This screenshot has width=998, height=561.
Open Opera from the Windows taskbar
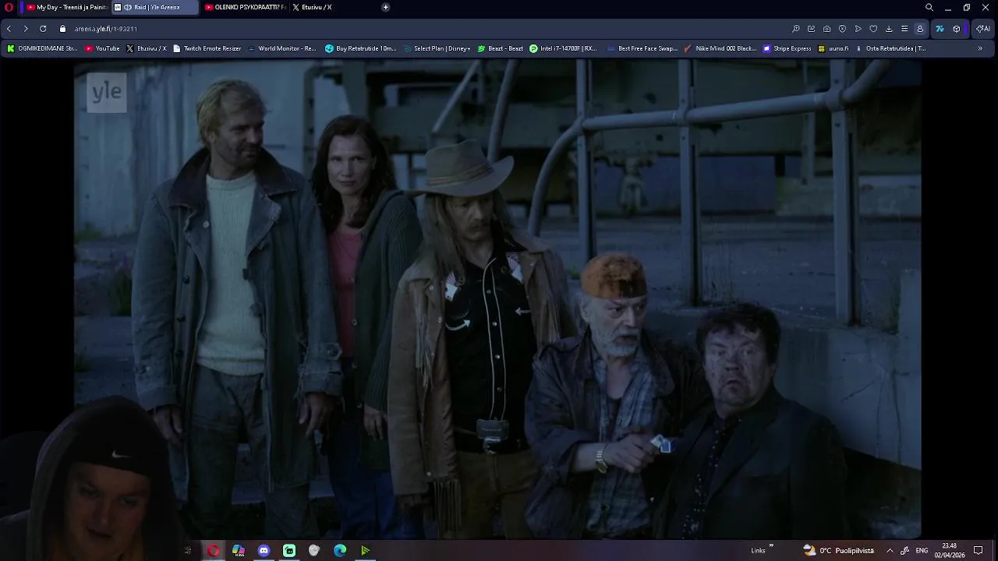pos(213,551)
